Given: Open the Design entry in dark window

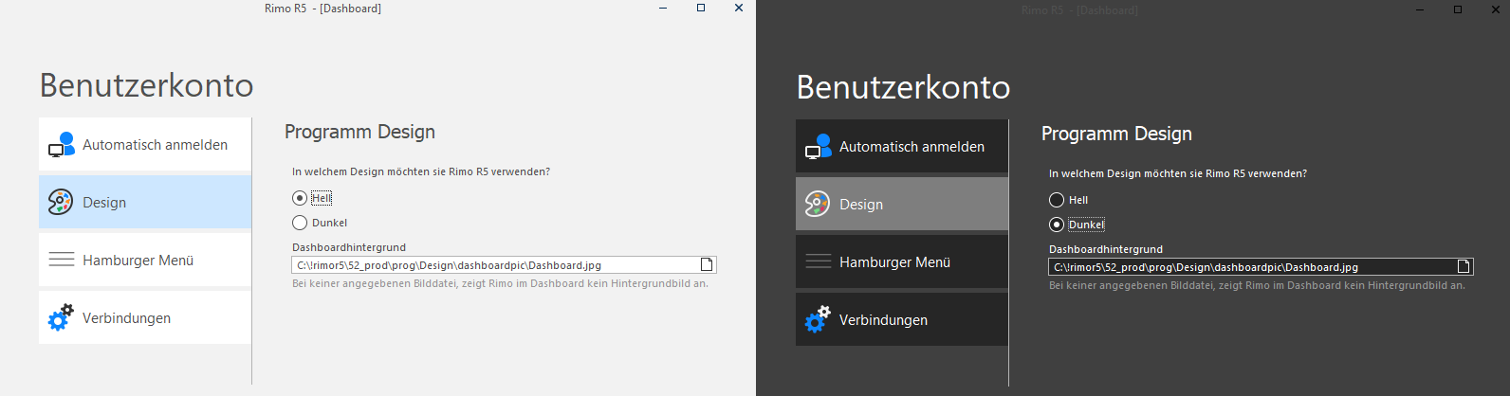Looking at the screenshot, I should pyautogui.click(x=902, y=204).
